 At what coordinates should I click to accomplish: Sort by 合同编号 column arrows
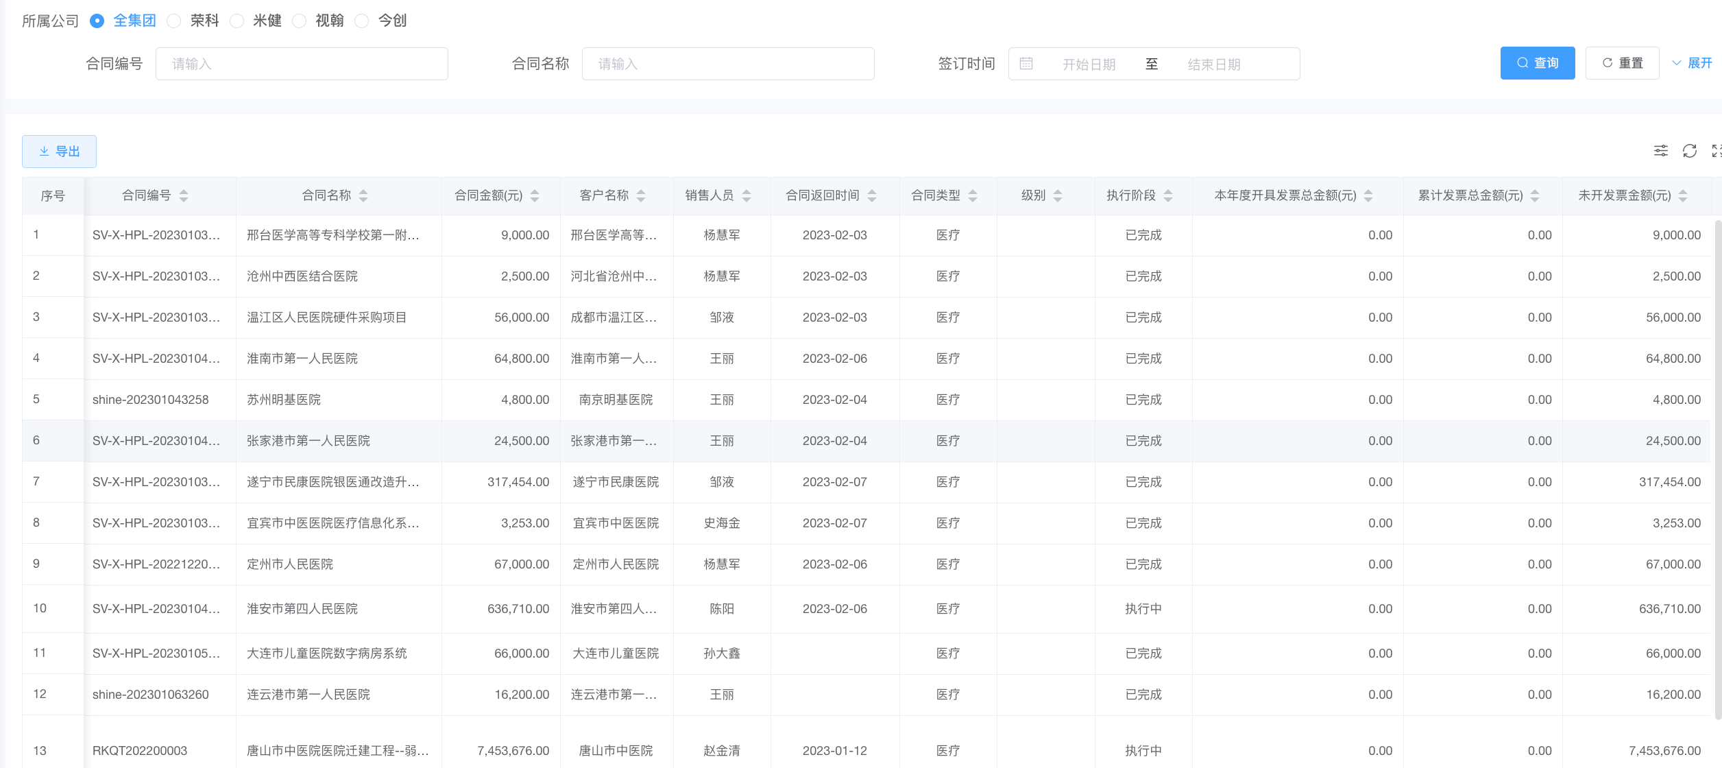coord(184,196)
